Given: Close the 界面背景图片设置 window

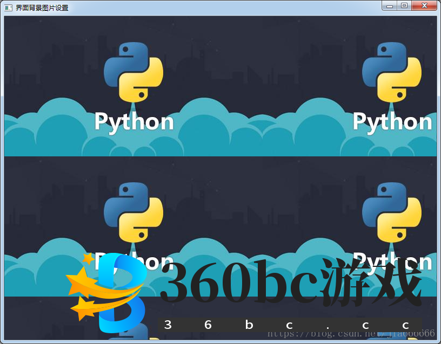Looking at the screenshot, I should 424,6.
